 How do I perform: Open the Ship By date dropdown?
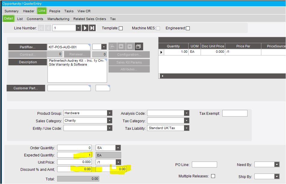(277, 177)
